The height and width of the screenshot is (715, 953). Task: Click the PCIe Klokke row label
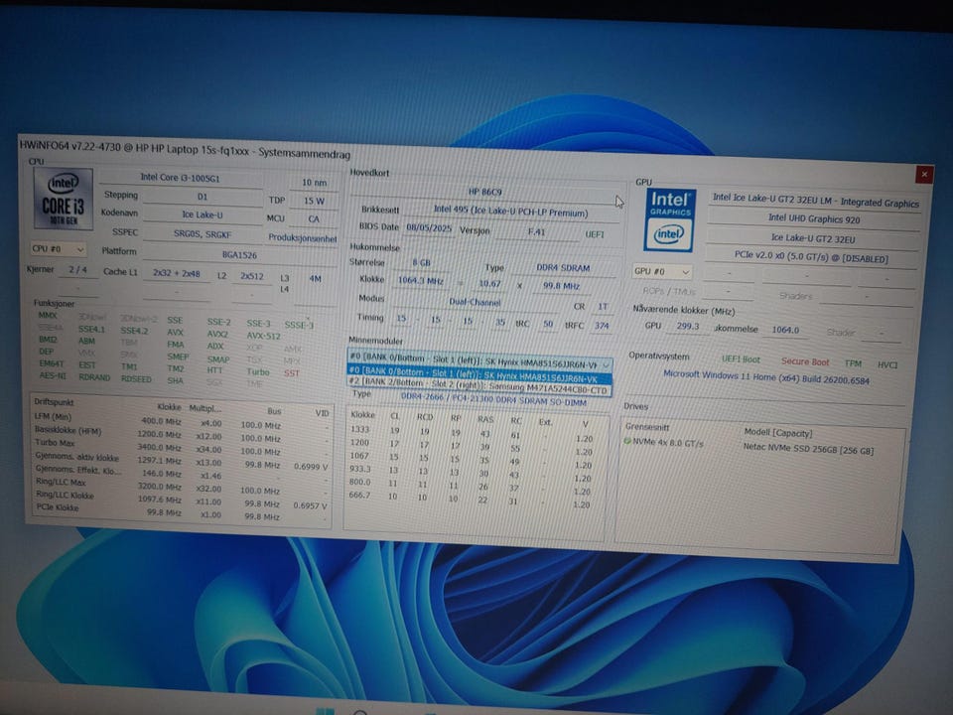click(x=58, y=507)
